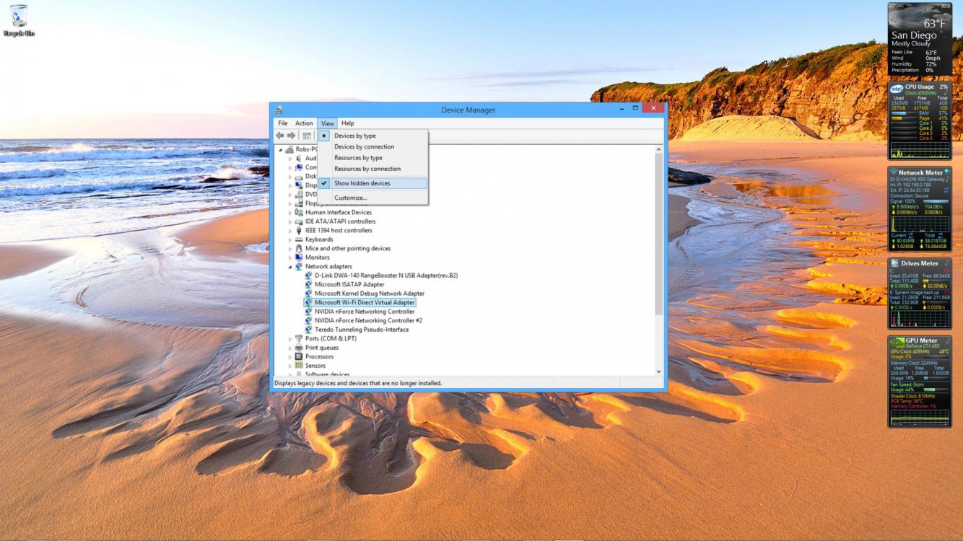The image size is (963, 541).
Task: Click the console pane icon beside Forward arrow
Action: (307, 136)
